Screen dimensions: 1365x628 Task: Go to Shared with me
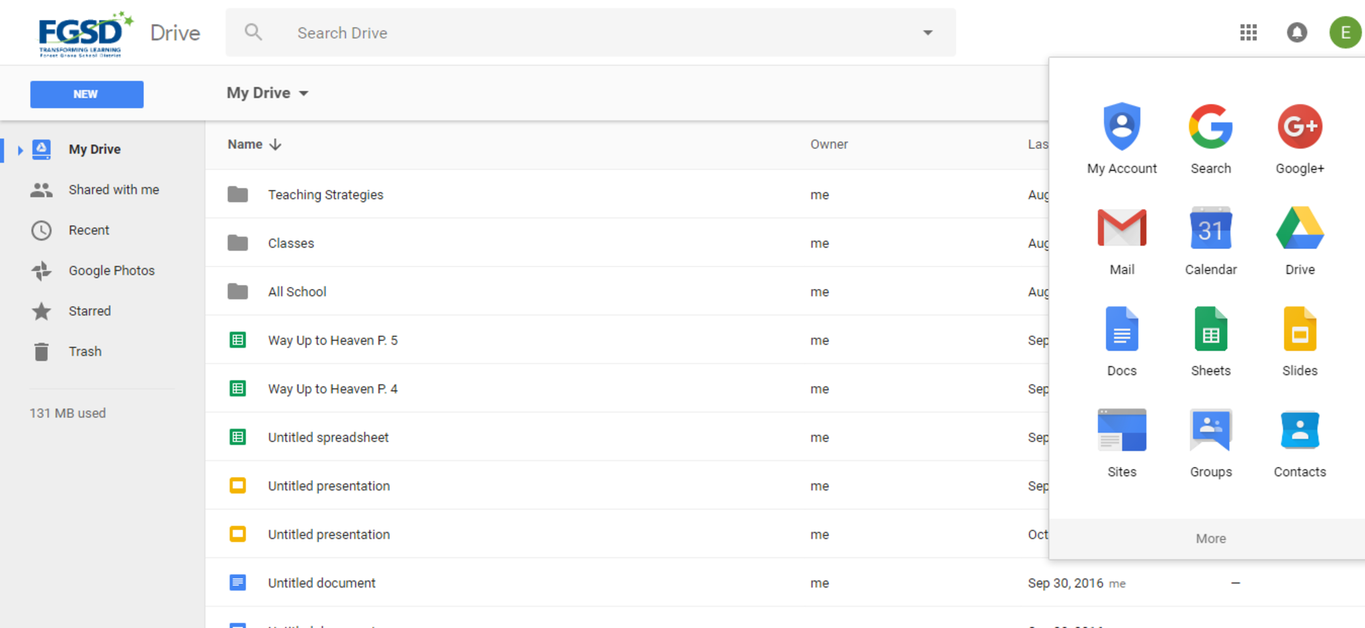[113, 190]
